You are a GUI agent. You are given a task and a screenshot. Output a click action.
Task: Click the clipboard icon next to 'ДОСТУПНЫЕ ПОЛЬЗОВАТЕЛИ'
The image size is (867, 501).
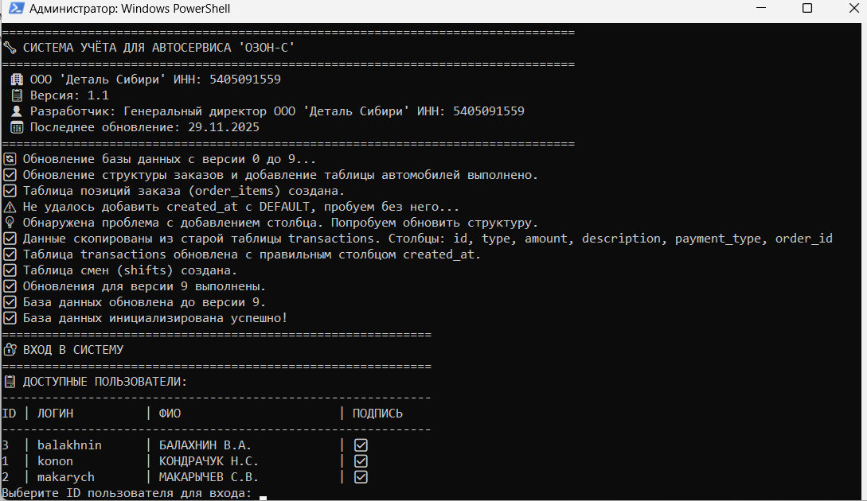tap(10, 382)
